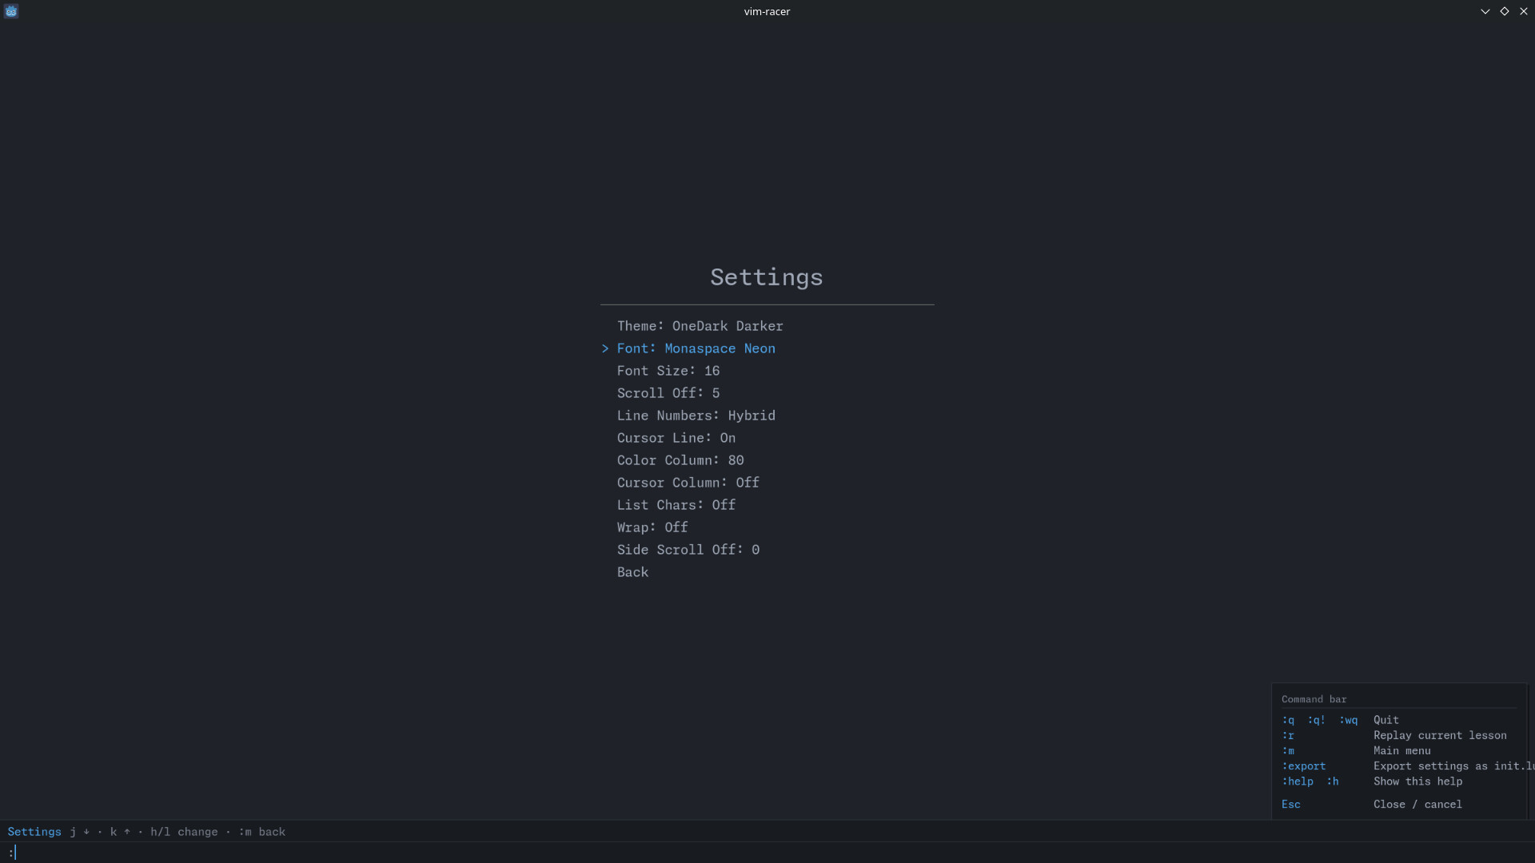Select the Theme: OneDark Darker setting
The height and width of the screenshot is (863, 1535).
tap(700, 326)
